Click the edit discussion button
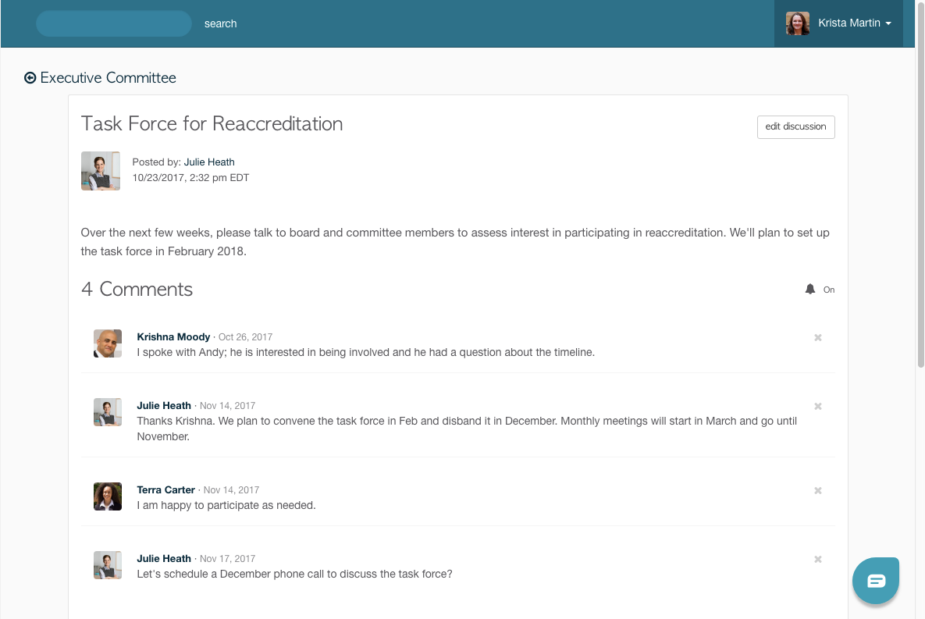The width and height of the screenshot is (925, 619). click(x=795, y=127)
